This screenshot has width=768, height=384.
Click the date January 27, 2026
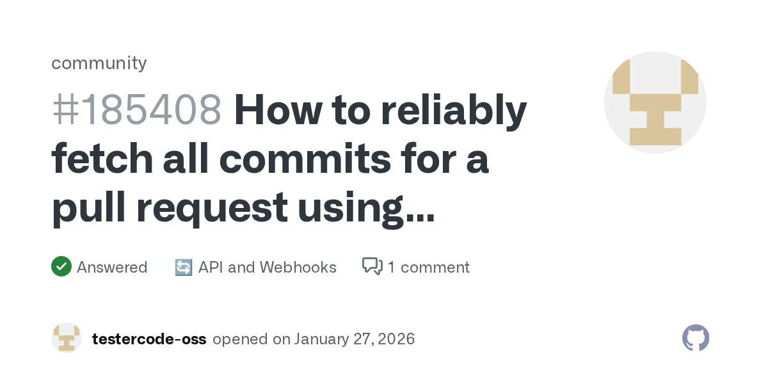tap(354, 339)
